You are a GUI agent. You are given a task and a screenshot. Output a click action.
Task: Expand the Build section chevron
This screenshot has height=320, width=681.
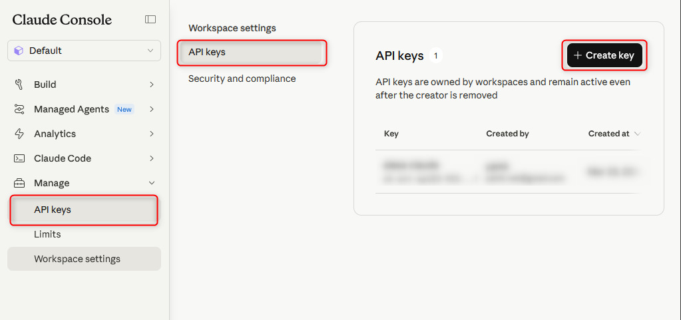[152, 84]
